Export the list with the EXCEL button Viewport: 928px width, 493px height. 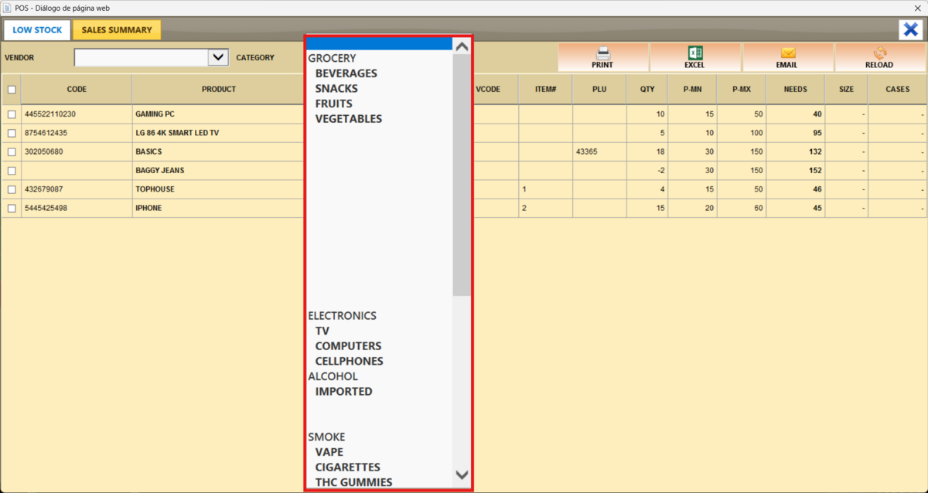pyautogui.click(x=694, y=57)
